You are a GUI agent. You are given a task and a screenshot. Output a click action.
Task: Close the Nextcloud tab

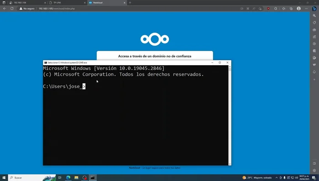point(125,3)
